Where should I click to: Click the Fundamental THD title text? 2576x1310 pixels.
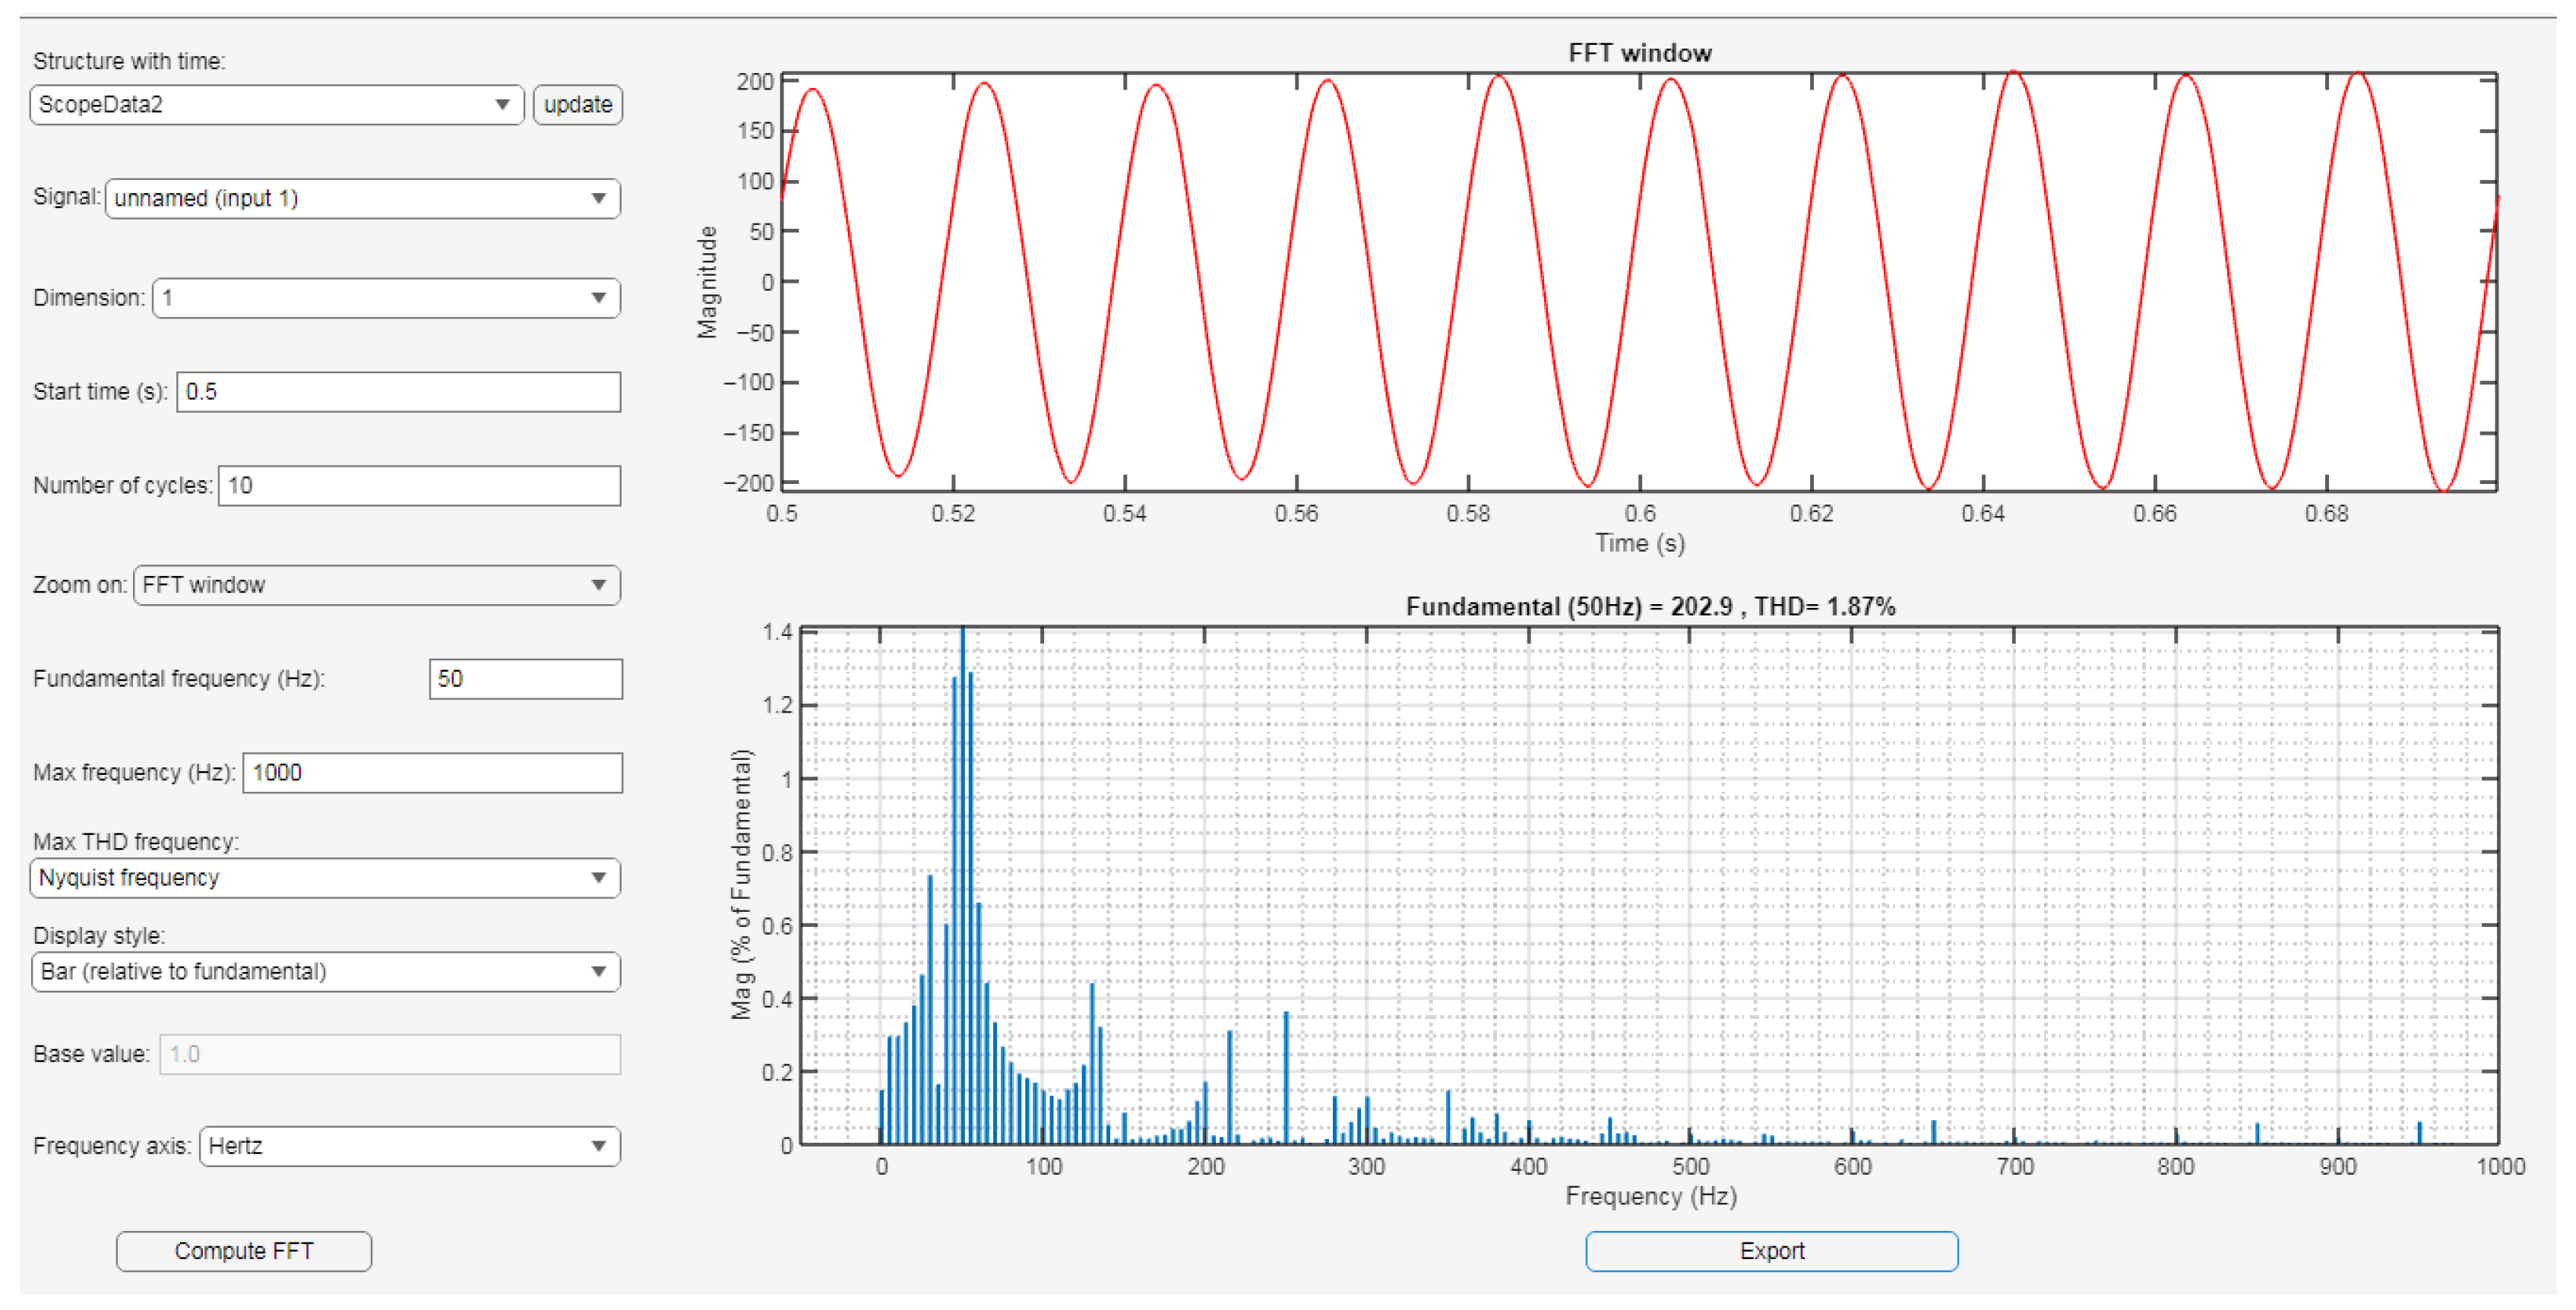[x=1650, y=607]
